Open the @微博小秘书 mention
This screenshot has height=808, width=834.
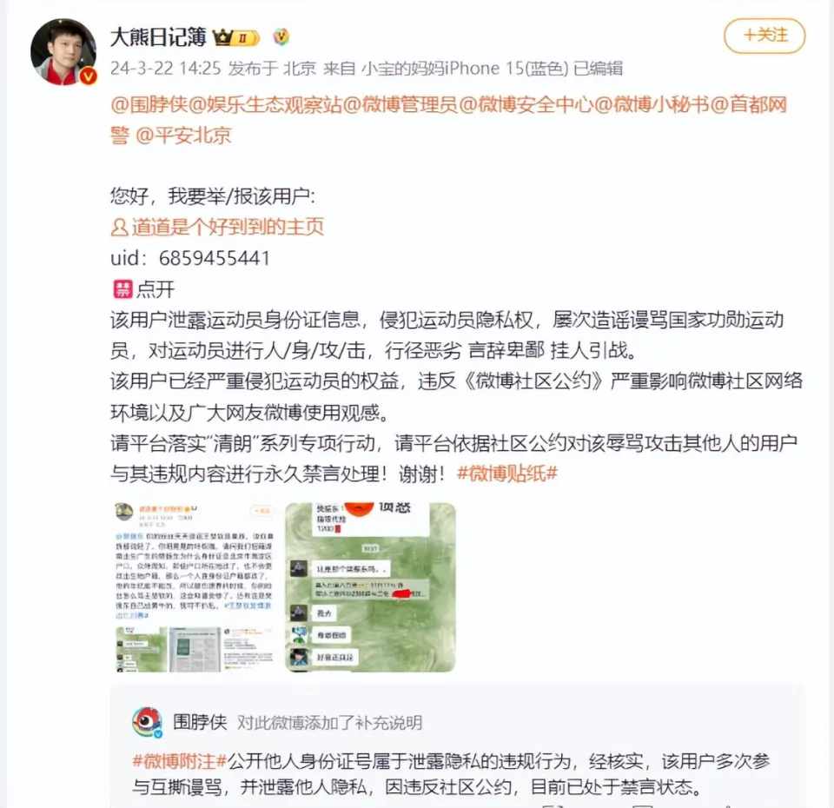(652, 105)
